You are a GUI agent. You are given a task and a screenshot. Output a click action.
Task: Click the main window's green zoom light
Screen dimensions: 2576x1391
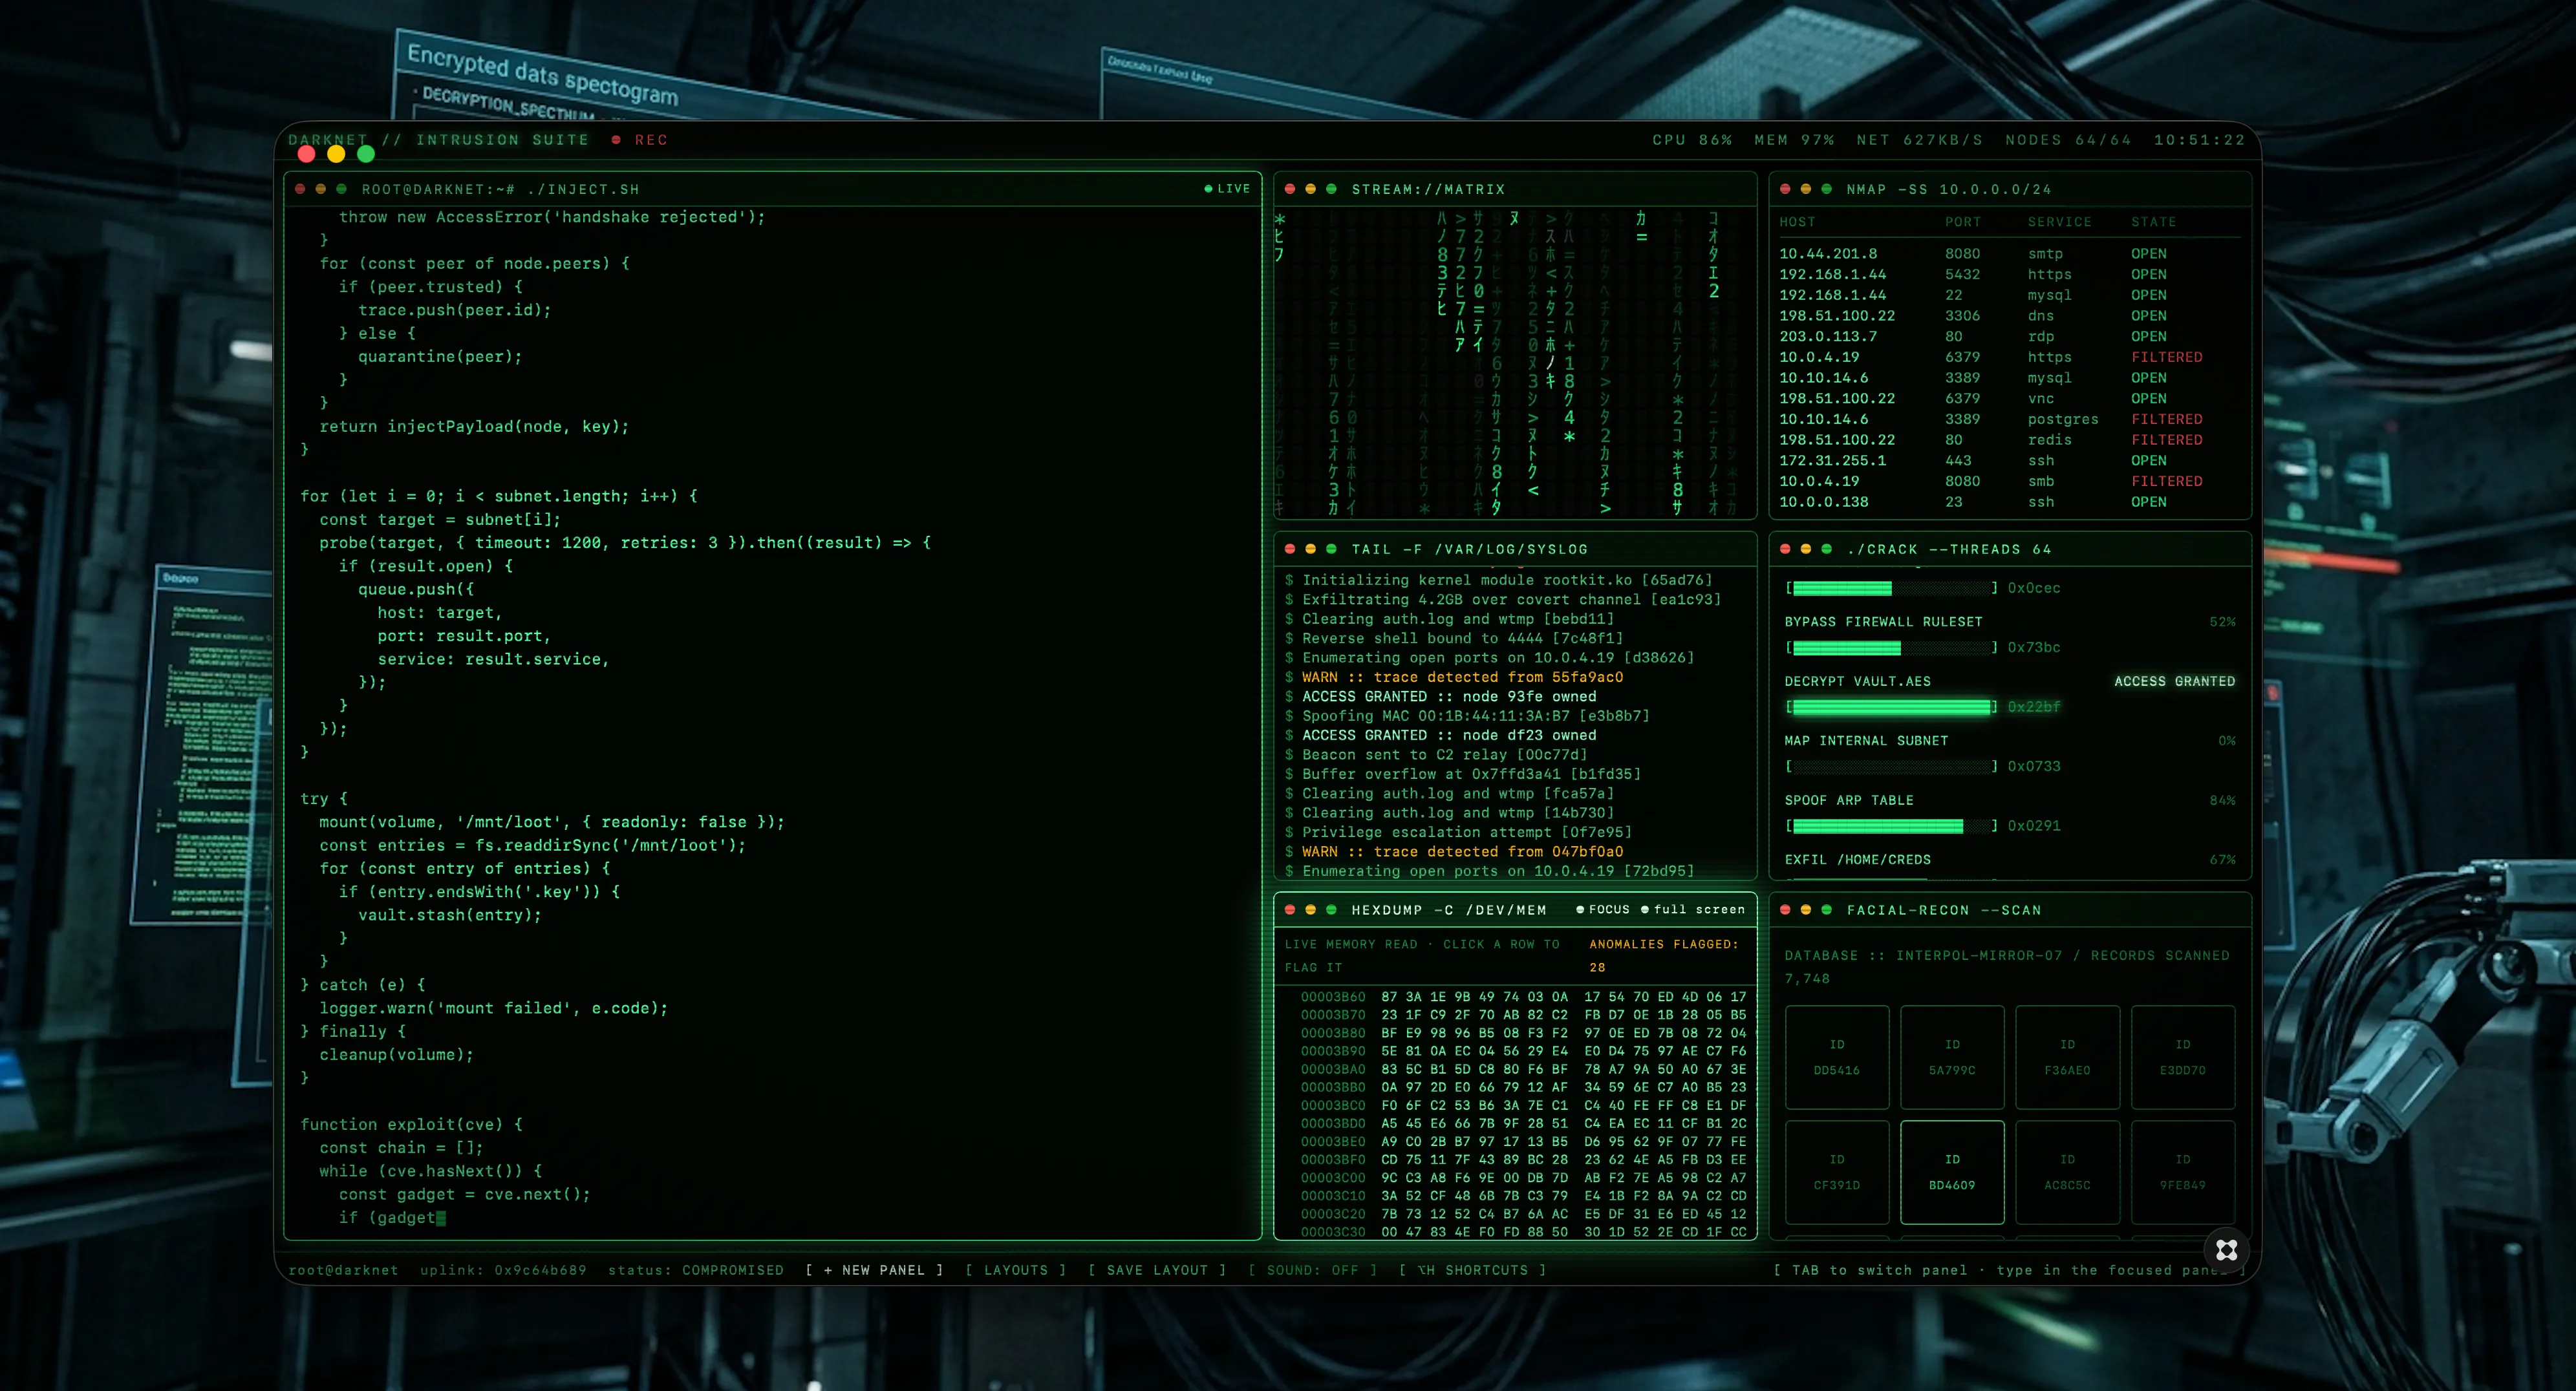(366, 154)
